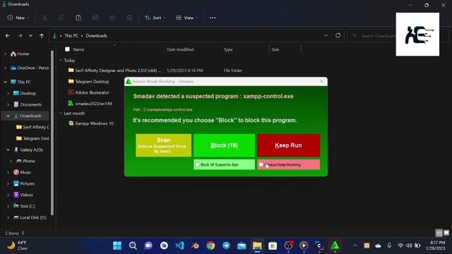
Task: Sort files by the Name column
Action: pos(78,49)
